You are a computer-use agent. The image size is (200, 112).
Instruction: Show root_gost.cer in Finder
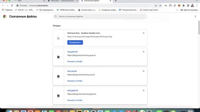pos(75,100)
